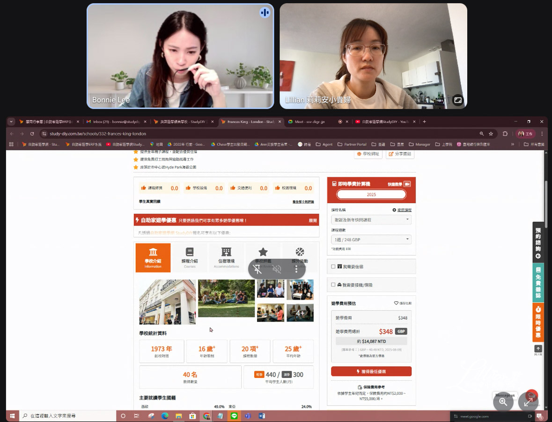Click the share link (分享連結) button
Image resolution: width=552 pixels, height=422 pixels.
pos(400,154)
